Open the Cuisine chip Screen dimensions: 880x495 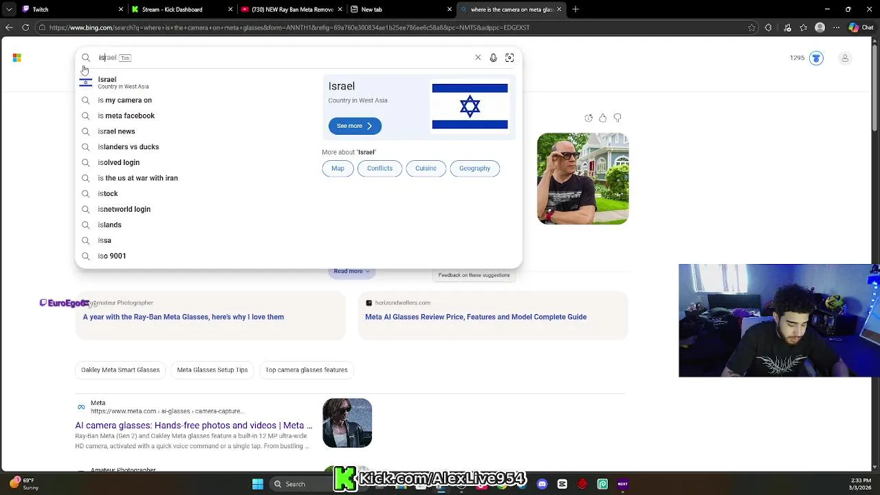[x=426, y=168]
